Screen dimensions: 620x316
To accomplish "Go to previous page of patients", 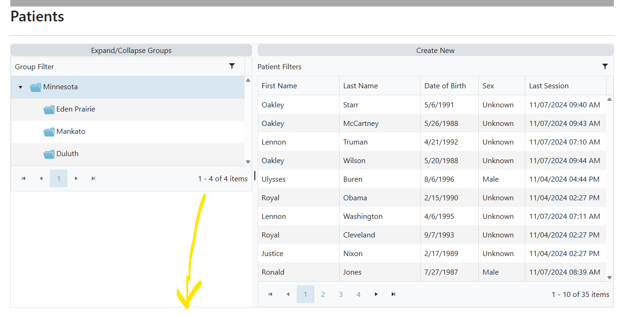I will (x=288, y=294).
